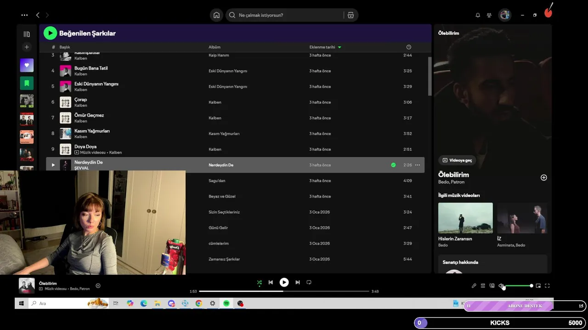Open the Spotify three-dot main menu

[24, 15]
